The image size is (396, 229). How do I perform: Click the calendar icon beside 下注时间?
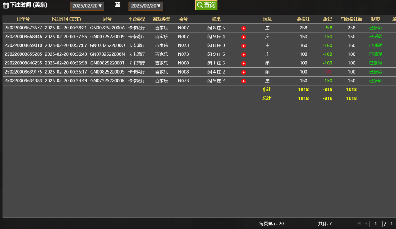pyautogui.click(x=6, y=5)
